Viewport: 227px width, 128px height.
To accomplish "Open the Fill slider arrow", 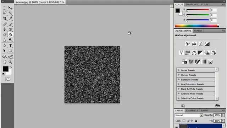I will [x=223, y=121].
